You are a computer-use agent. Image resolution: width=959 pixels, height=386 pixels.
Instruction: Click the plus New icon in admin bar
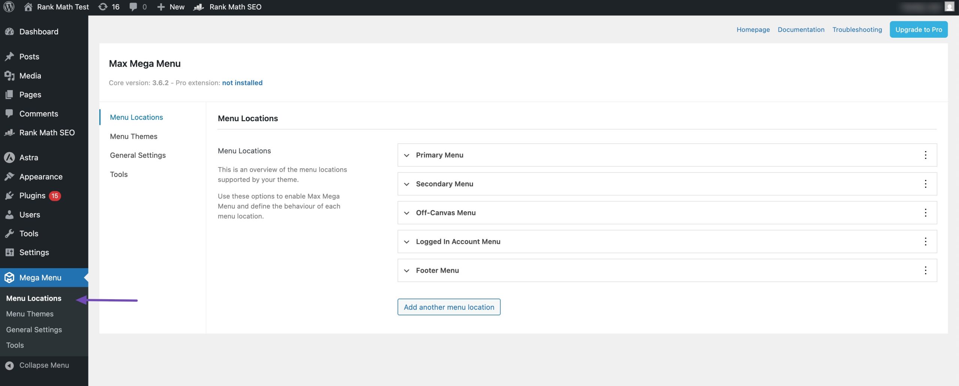point(161,7)
